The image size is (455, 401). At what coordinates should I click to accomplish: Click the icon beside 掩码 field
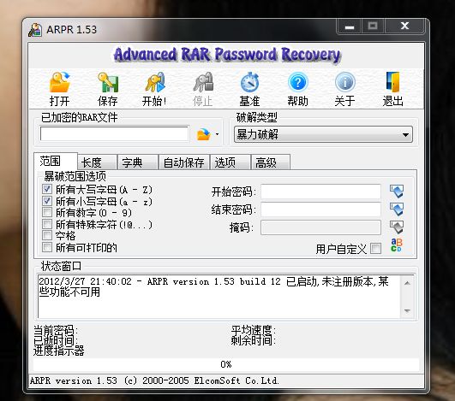[397, 227]
